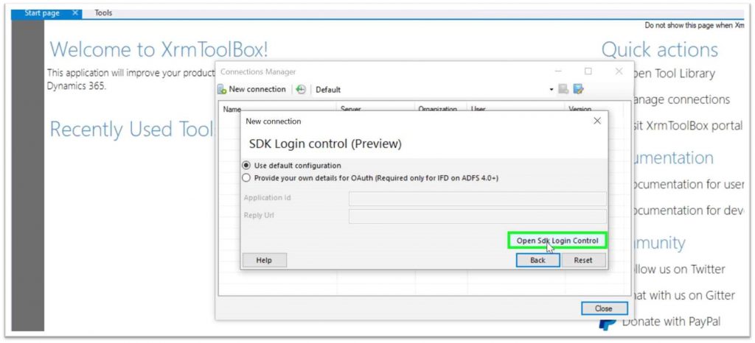This screenshot has height=343, width=755.
Task: Click the edit connection file icon
Action: click(579, 90)
